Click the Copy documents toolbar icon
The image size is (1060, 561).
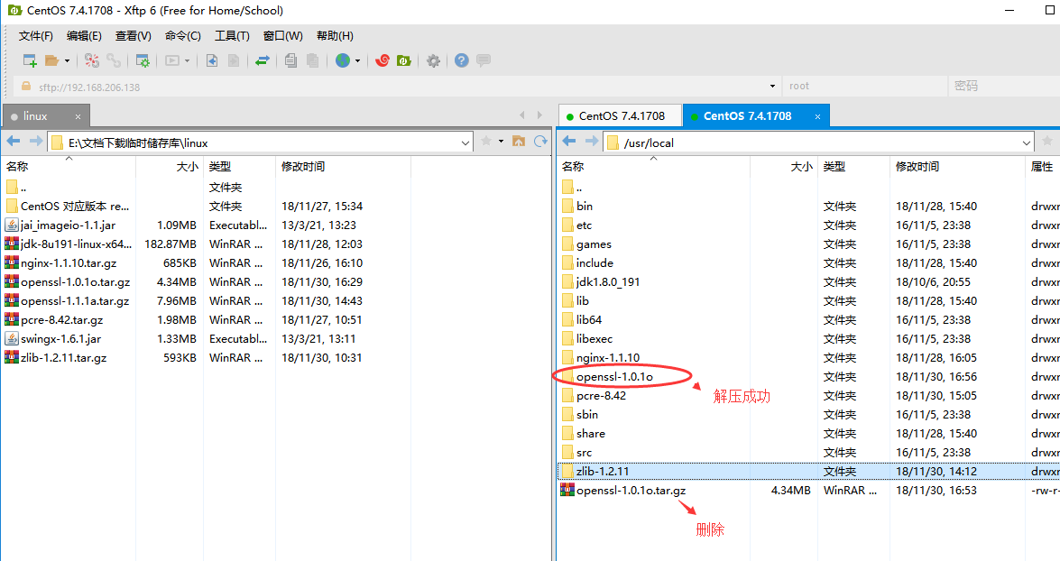[x=290, y=60]
